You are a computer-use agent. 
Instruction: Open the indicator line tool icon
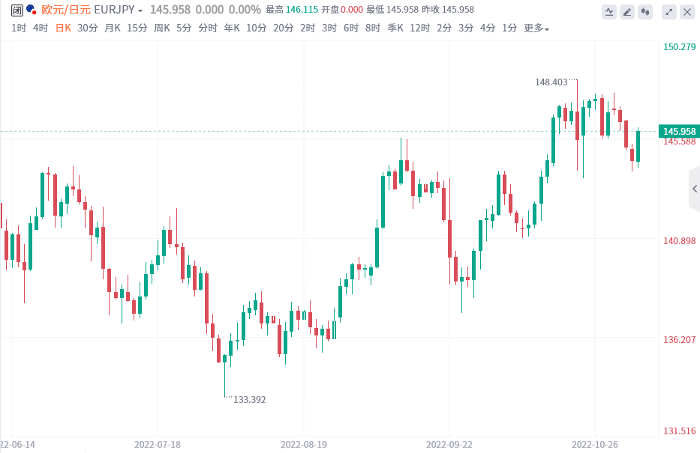click(x=609, y=11)
